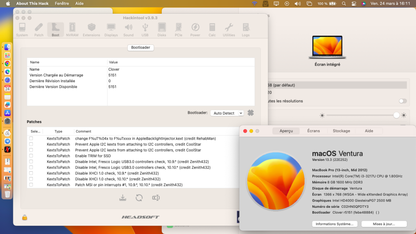Open the PCIe section
Screen dimensions: 416x234
tap(178, 30)
